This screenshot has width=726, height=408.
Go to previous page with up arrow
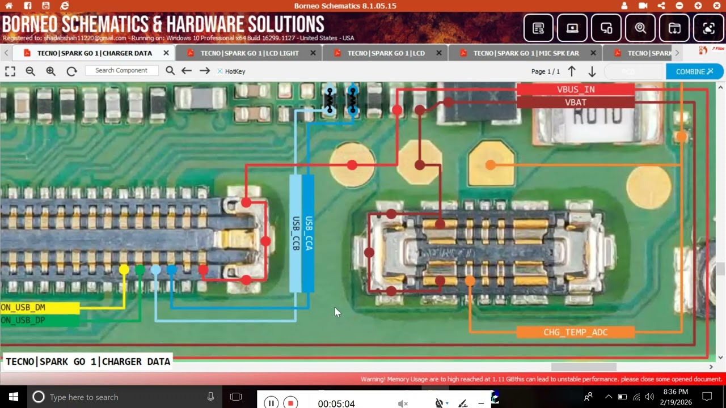coord(572,71)
